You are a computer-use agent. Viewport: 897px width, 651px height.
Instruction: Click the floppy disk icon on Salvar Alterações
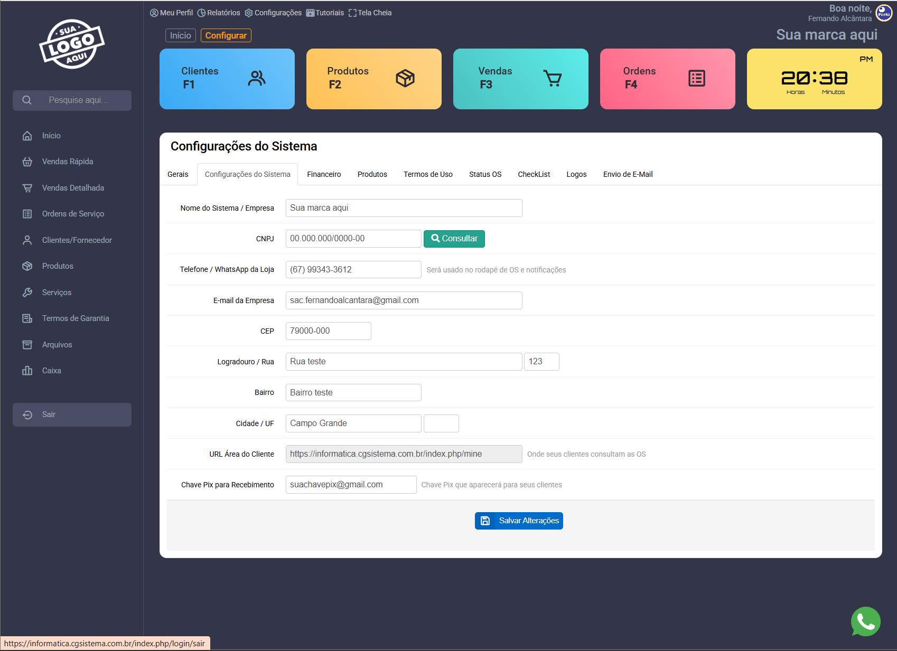(485, 521)
